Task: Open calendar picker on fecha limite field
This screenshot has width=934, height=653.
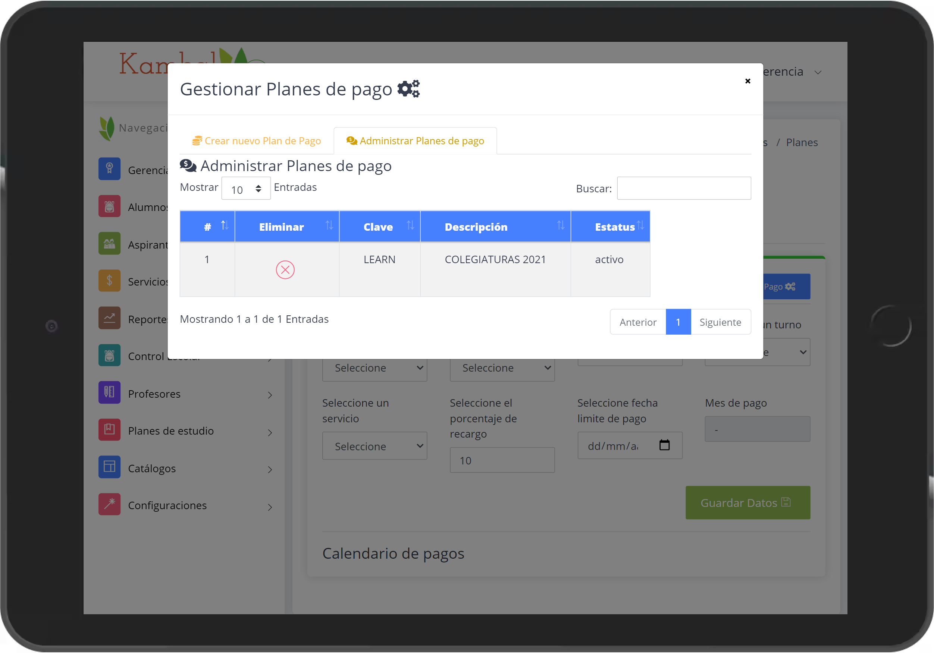Action: 664,445
